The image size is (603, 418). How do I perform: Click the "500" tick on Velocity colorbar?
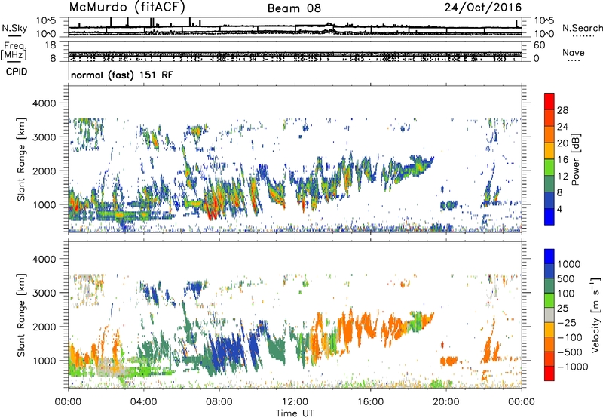566,278
